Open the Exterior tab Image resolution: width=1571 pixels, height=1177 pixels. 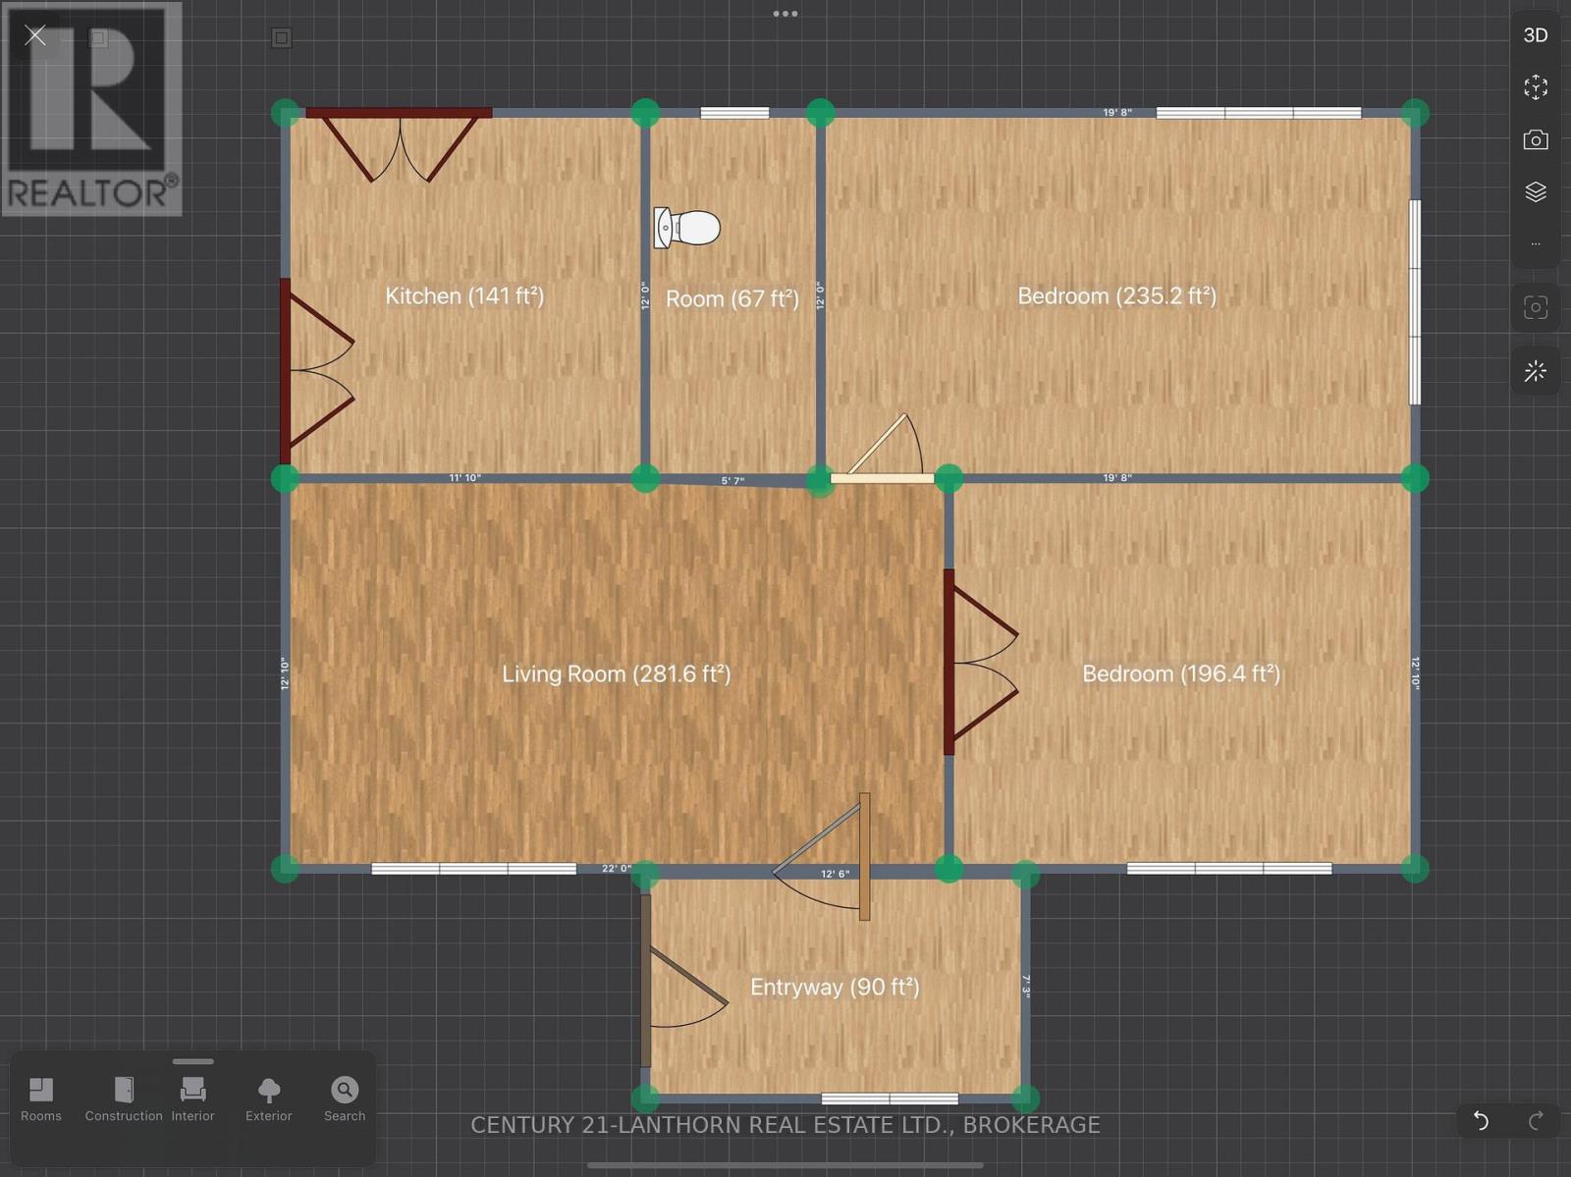(x=269, y=1098)
